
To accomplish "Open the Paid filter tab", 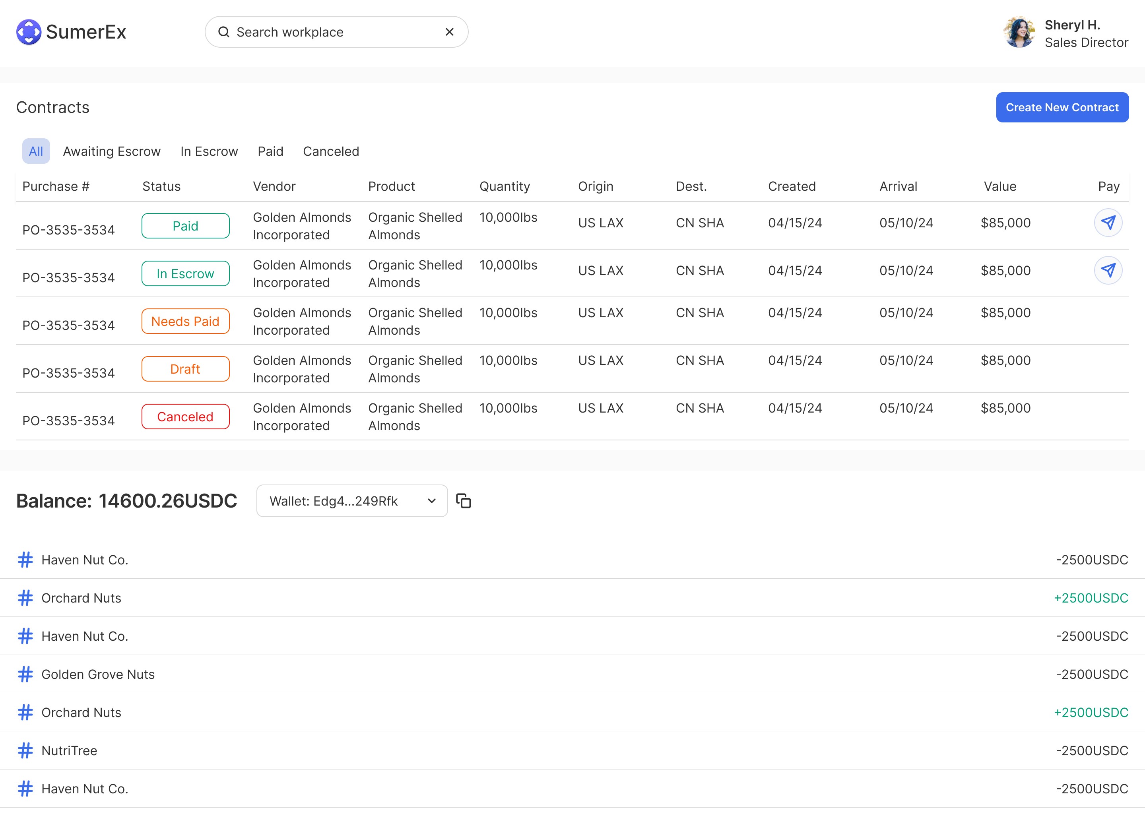I will coord(270,151).
